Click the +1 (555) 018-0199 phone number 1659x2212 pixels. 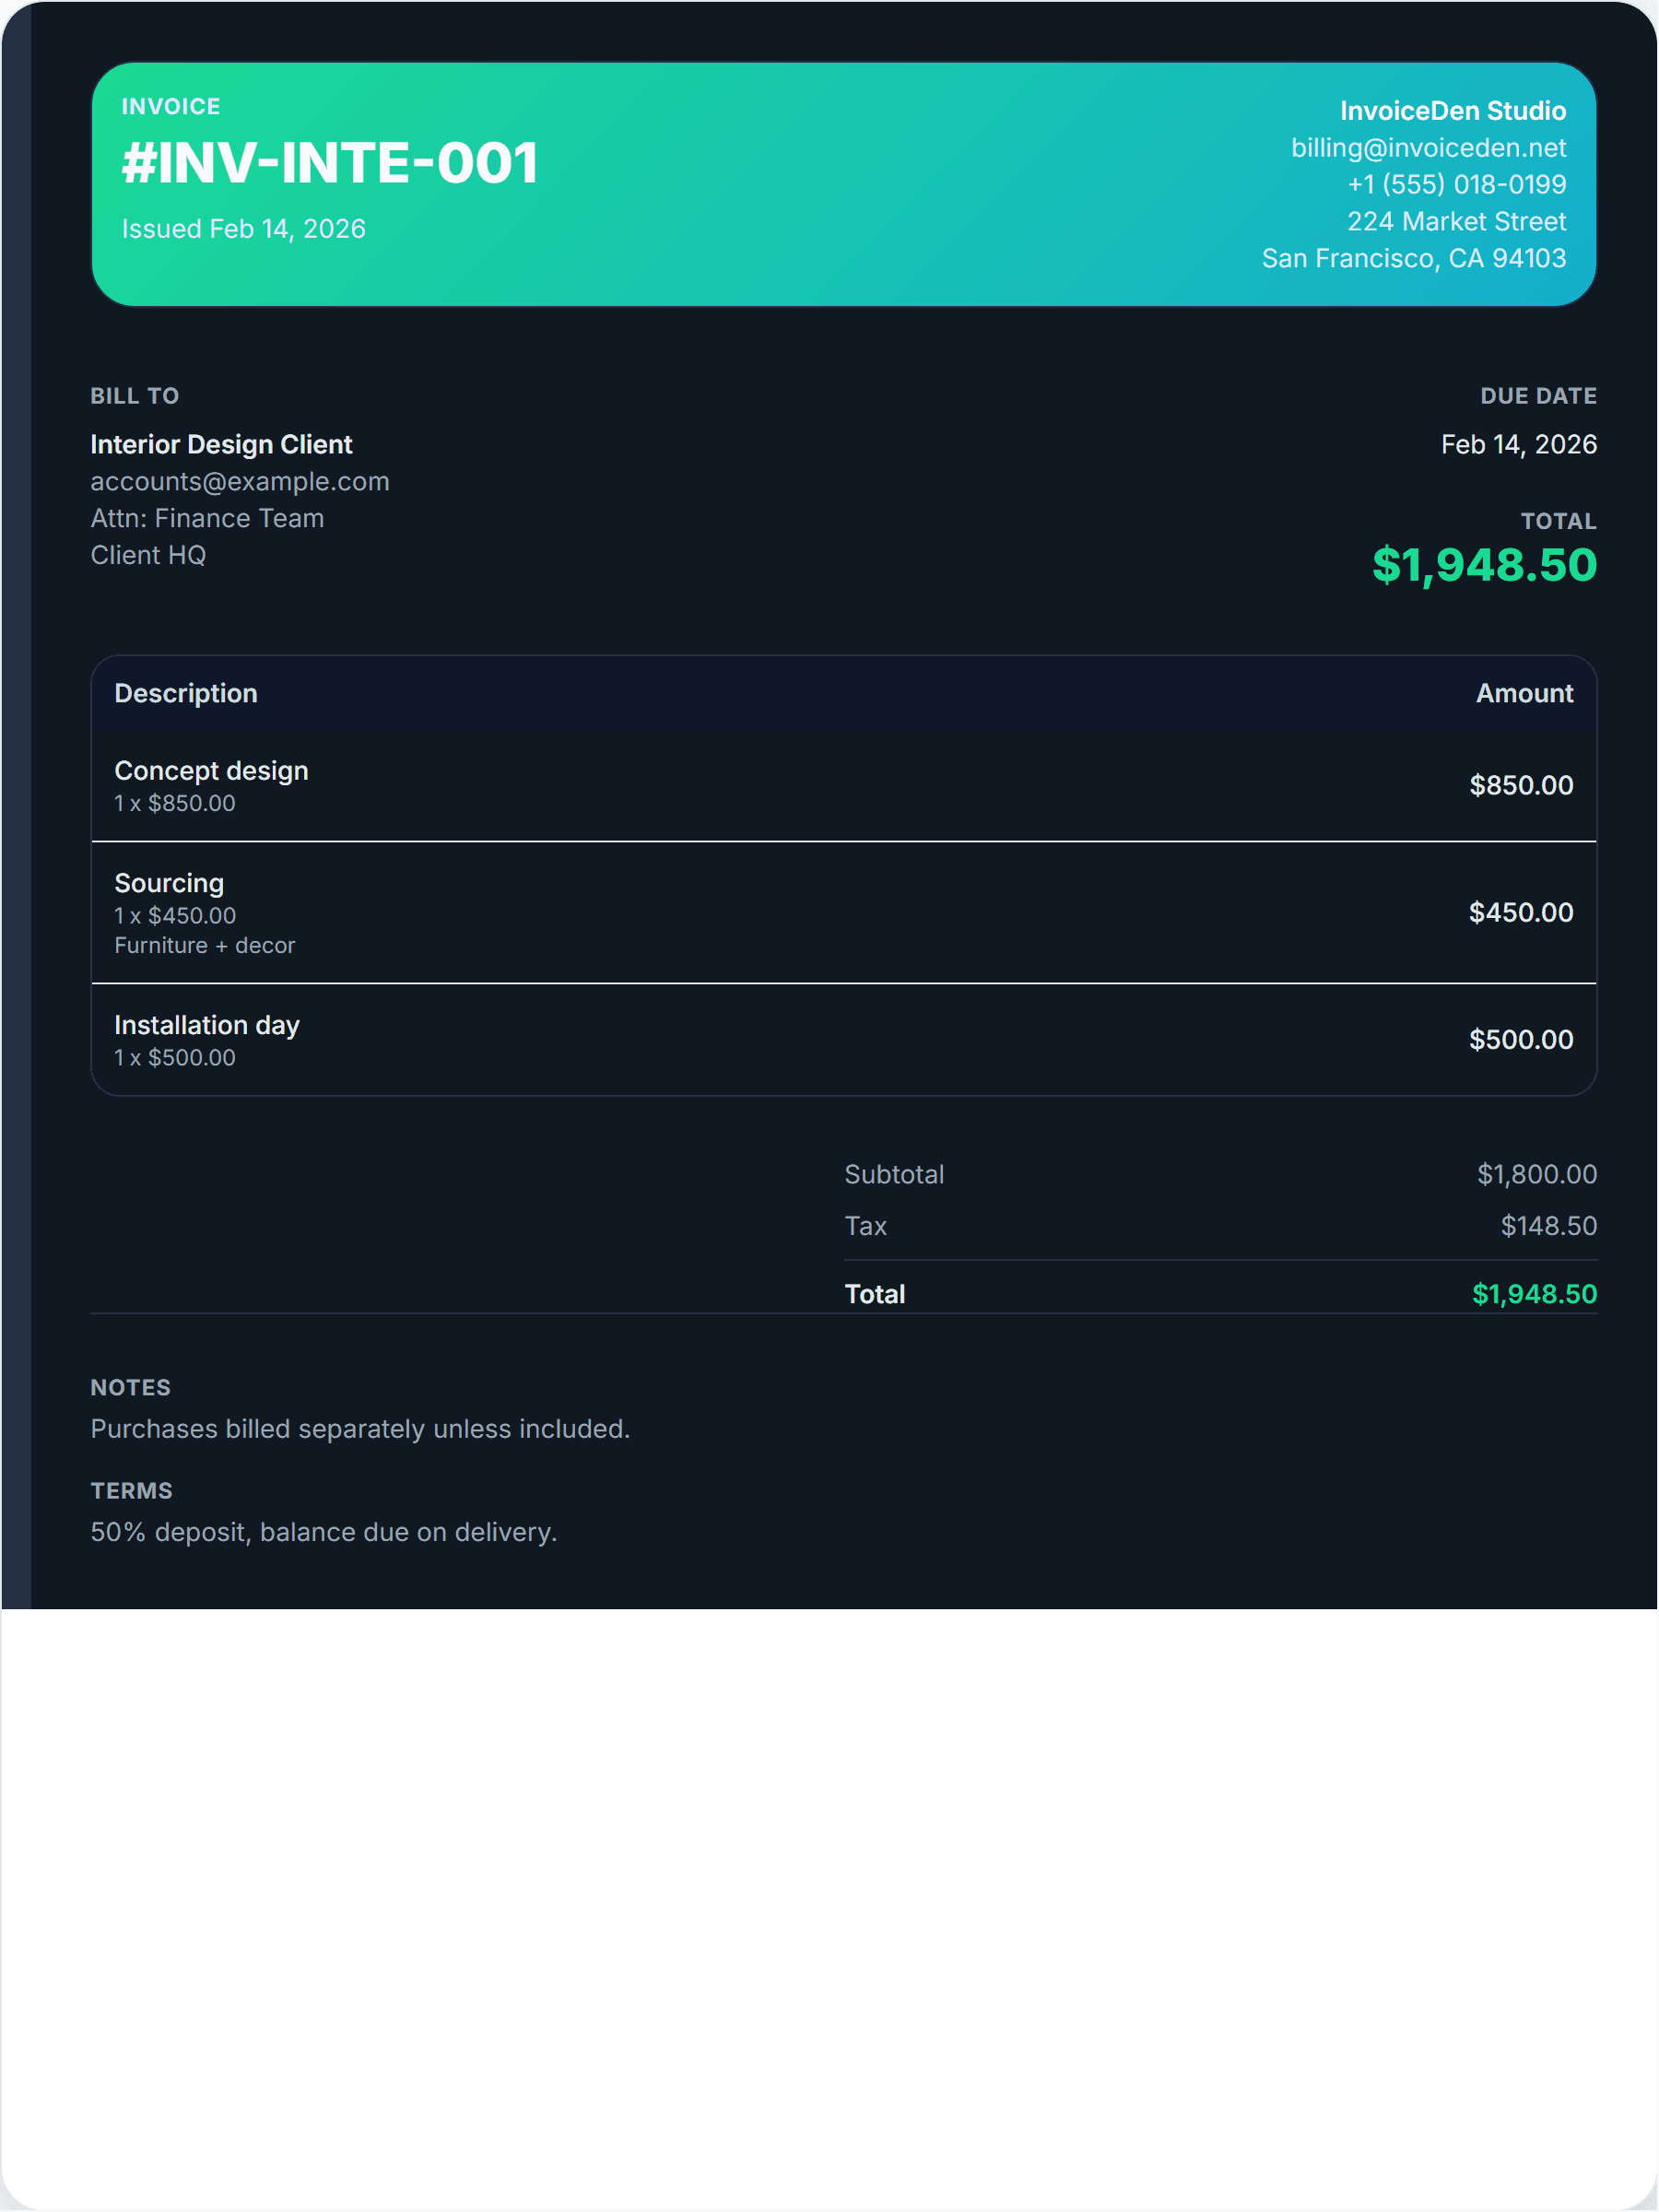click(x=1456, y=184)
